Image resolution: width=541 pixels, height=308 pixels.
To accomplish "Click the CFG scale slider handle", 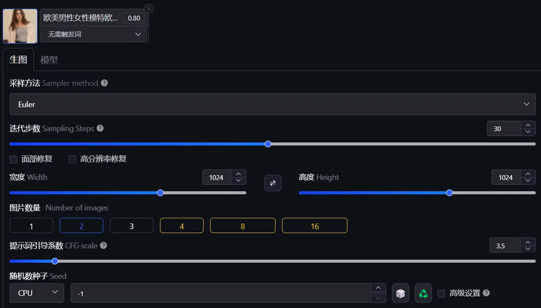I will click(x=55, y=261).
